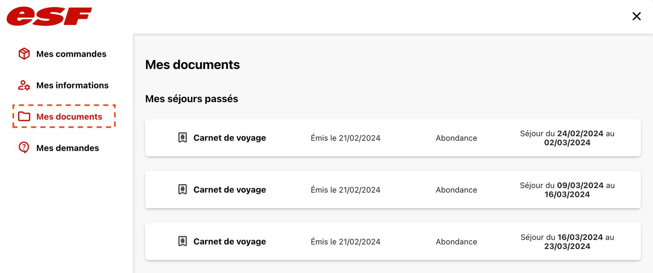Close the account panel with the X
Screen dimensions: 653x273
point(636,16)
